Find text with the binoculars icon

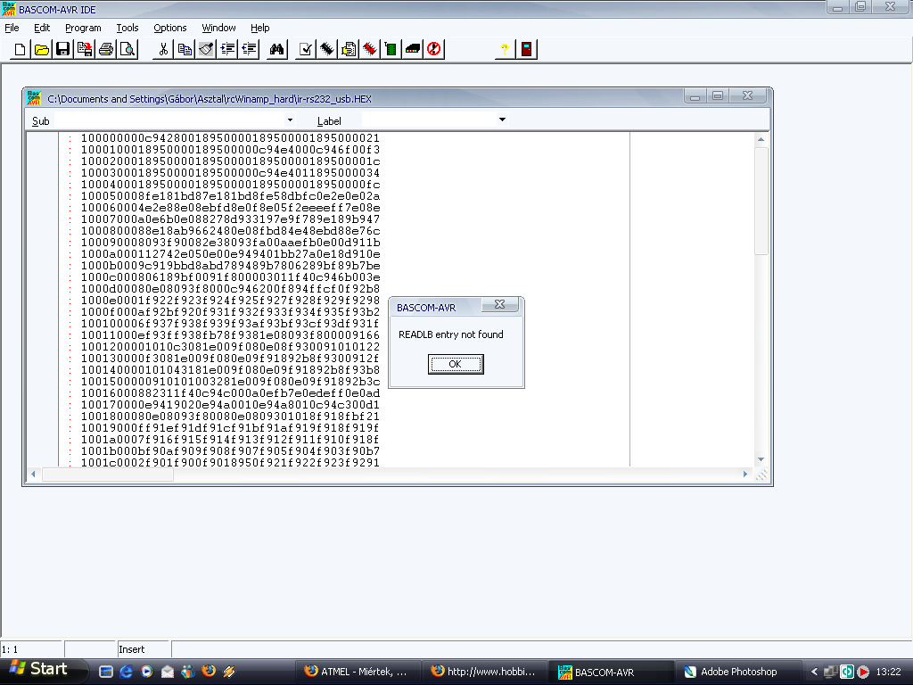tap(277, 50)
